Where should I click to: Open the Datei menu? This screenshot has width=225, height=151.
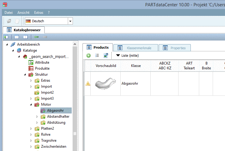click(9, 13)
